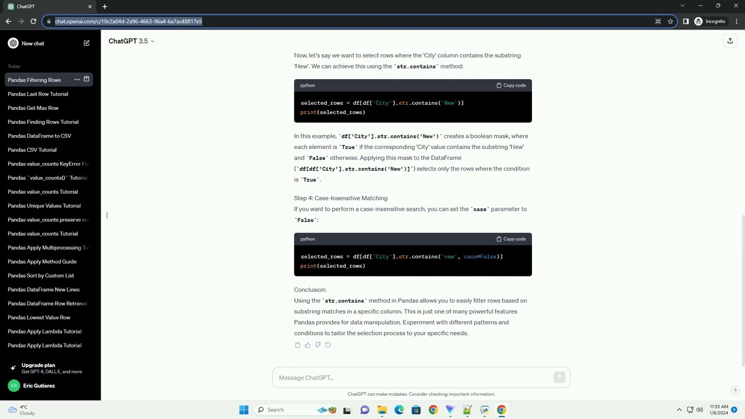The width and height of the screenshot is (745, 419).
Task: Click the new chat compose icon
Action: [x=87, y=43]
